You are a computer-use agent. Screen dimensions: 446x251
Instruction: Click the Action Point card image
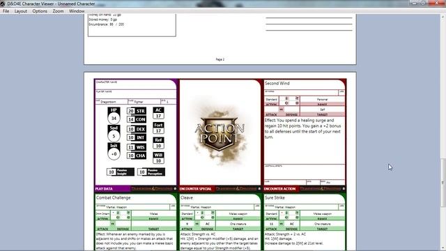220,132
